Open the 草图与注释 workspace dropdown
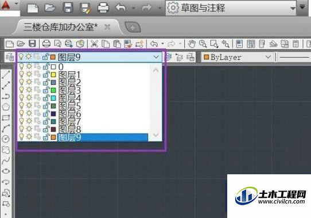Viewport: 311px width, 218px height. [x=231, y=8]
